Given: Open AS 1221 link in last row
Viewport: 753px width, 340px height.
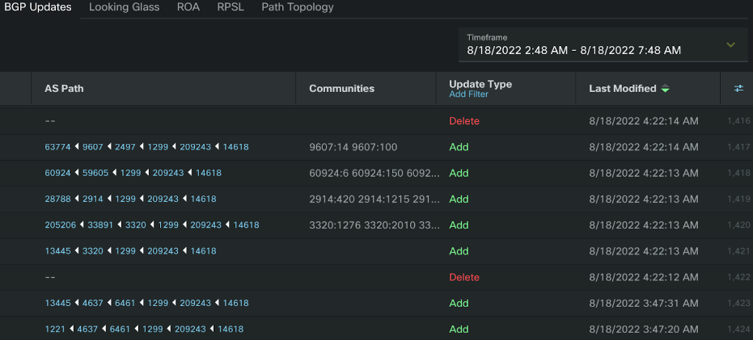Looking at the screenshot, I should 55,329.
